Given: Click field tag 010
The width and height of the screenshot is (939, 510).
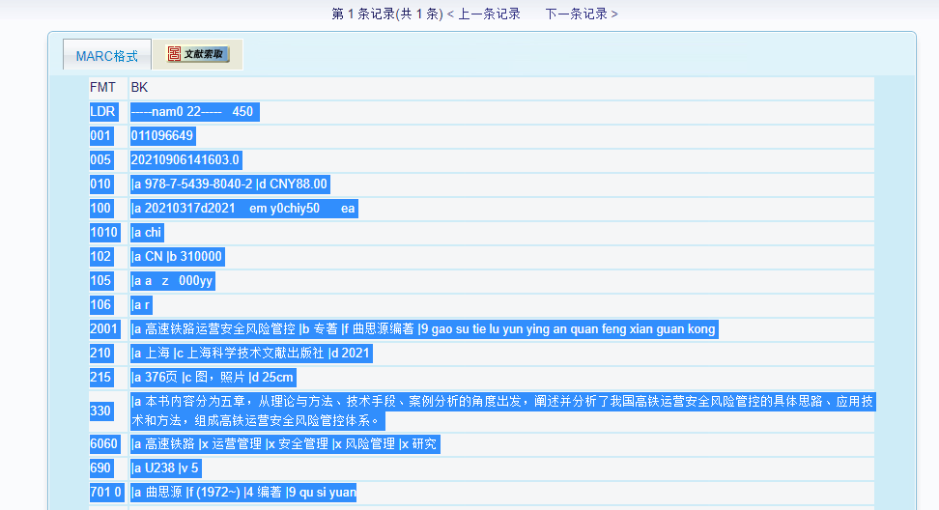Looking at the screenshot, I should pos(100,184).
